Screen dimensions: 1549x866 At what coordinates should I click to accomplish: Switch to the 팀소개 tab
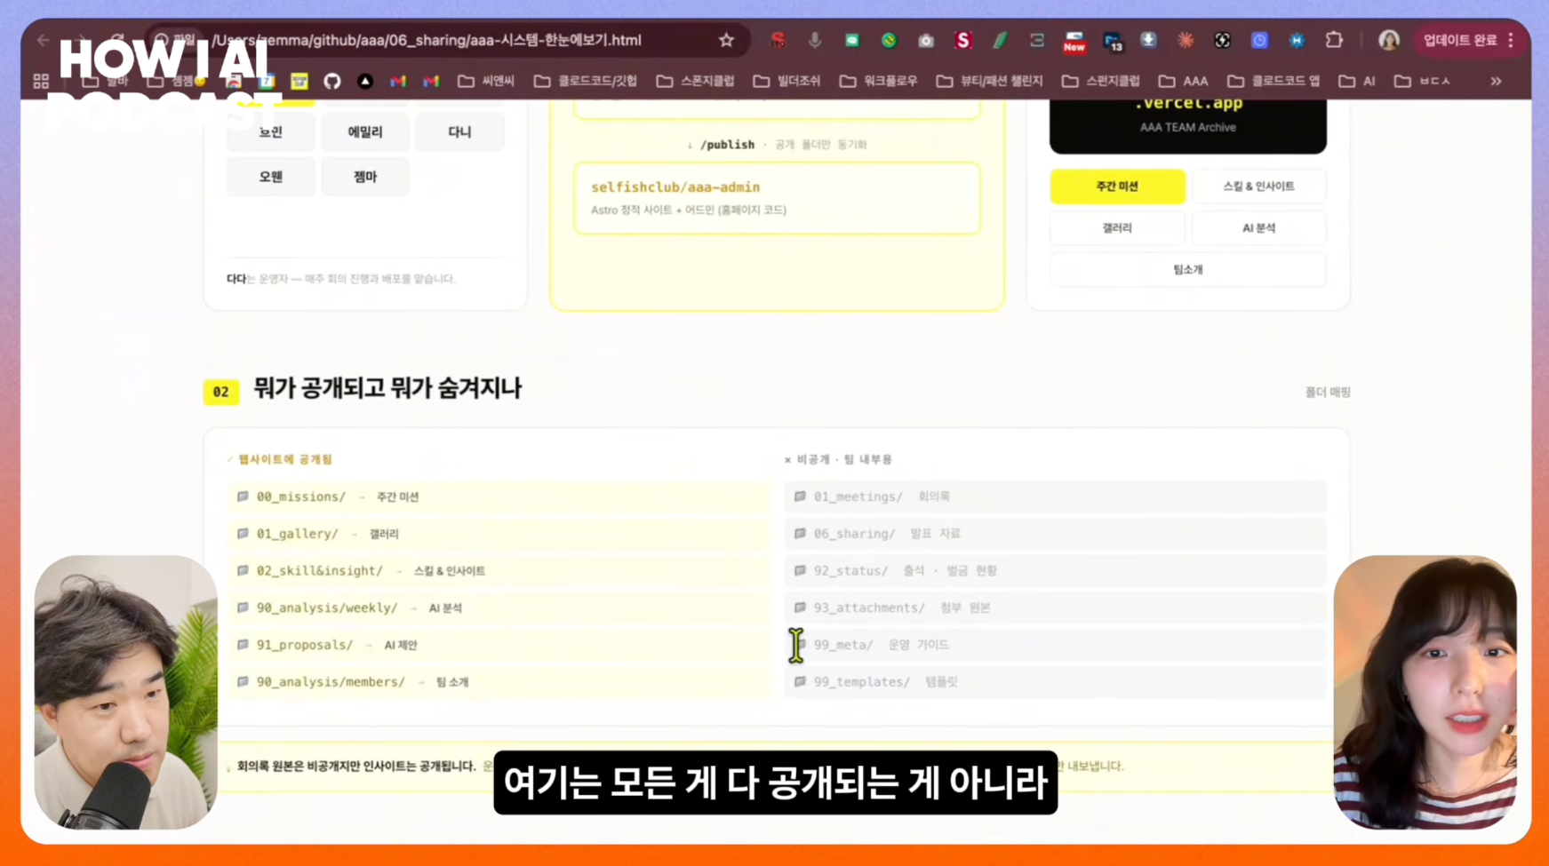pos(1188,270)
